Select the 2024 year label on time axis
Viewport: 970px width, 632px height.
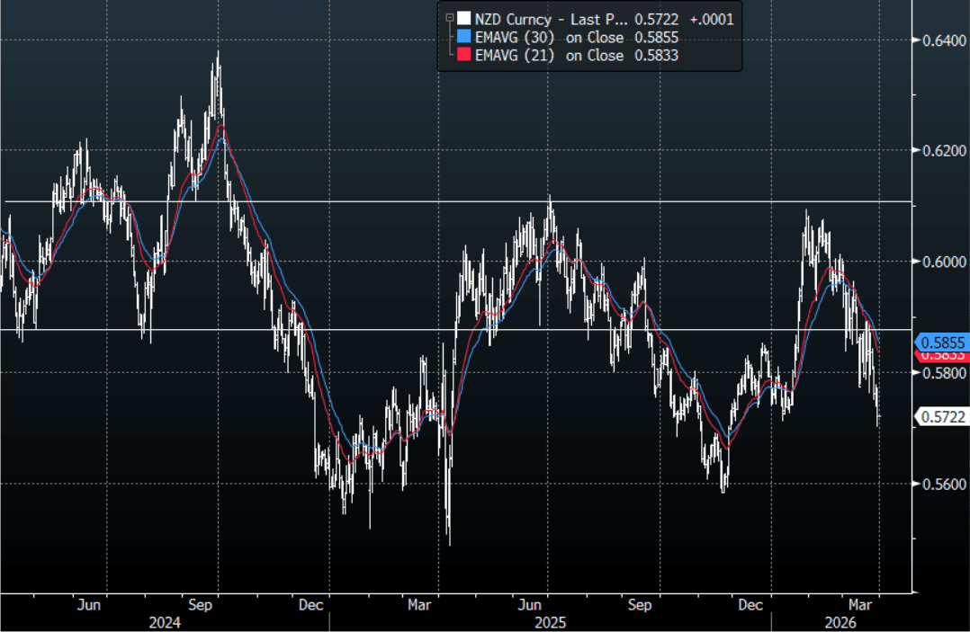(165, 621)
